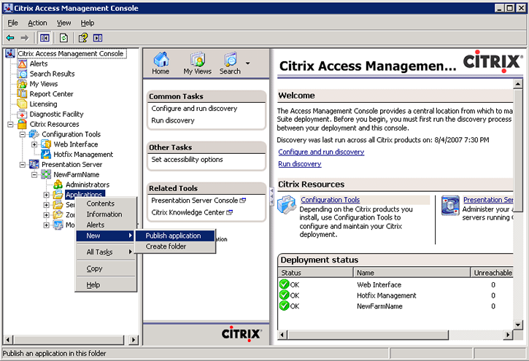The image size is (529, 361).
Task: Click the Citrix Access Management Console root icon
Action: [x=10, y=53]
